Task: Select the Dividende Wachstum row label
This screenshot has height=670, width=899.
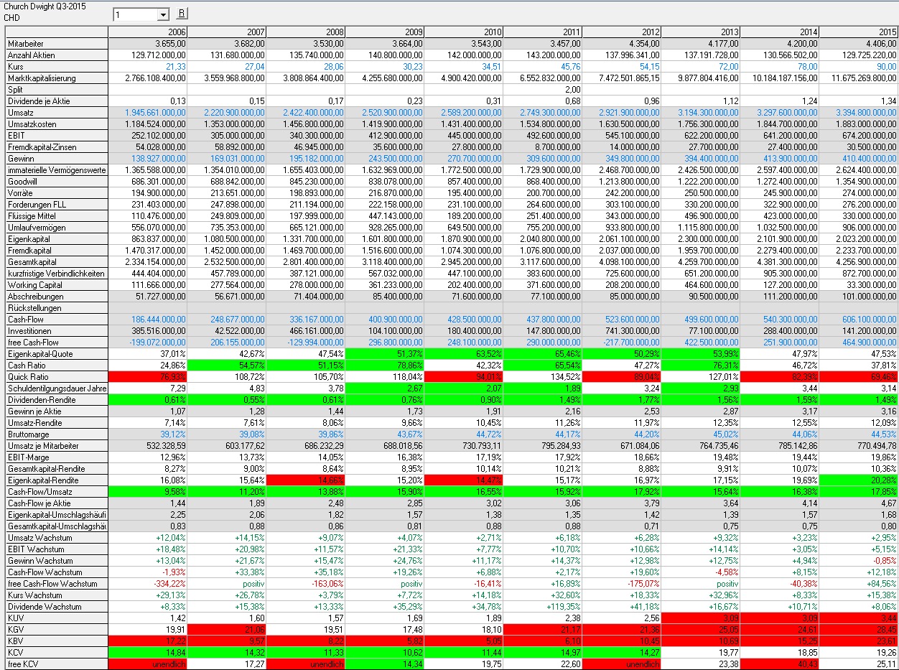Action: [x=57, y=607]
